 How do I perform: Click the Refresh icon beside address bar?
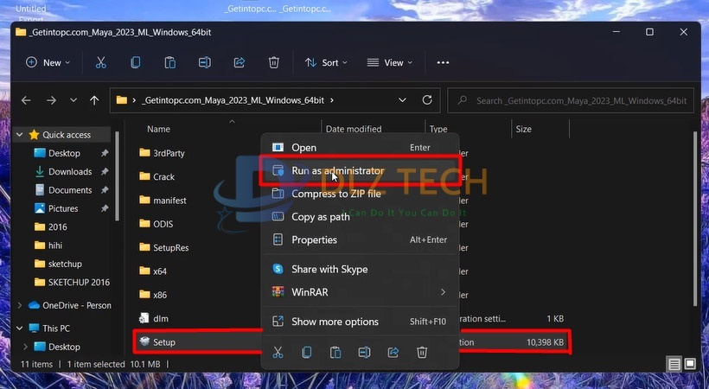[x=426, y=100]
